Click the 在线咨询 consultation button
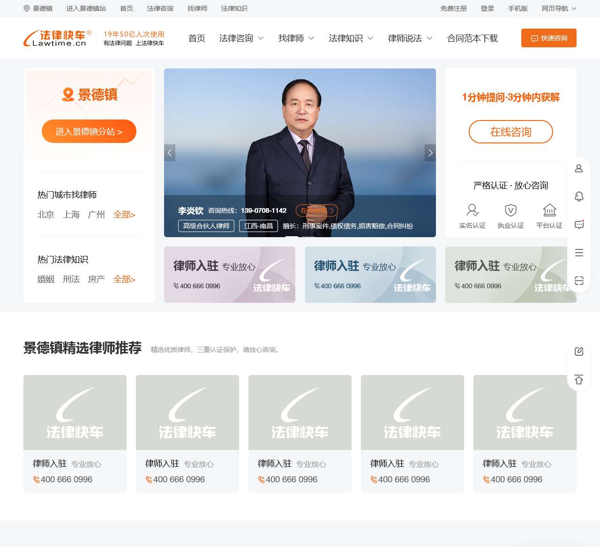 510,132
